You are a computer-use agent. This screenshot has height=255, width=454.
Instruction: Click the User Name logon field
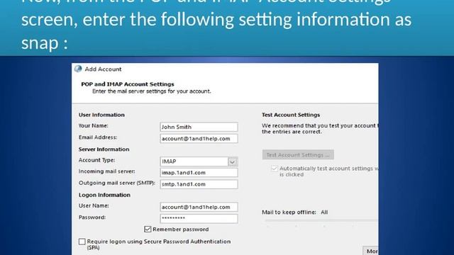point(199,207)
